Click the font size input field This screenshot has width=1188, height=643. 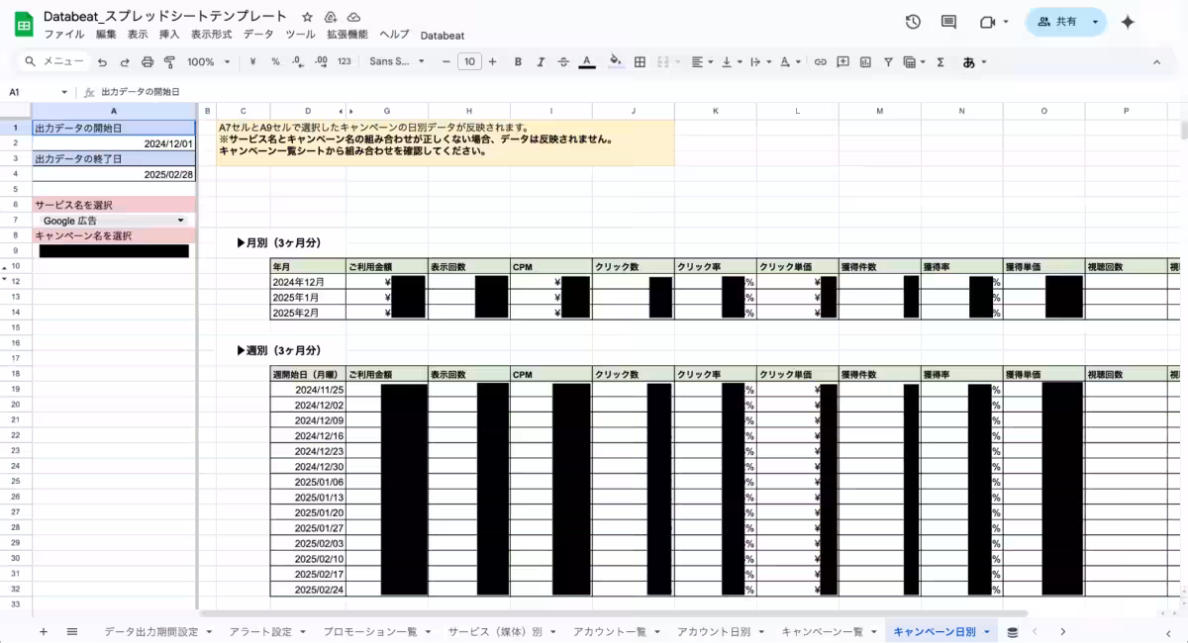469,61
